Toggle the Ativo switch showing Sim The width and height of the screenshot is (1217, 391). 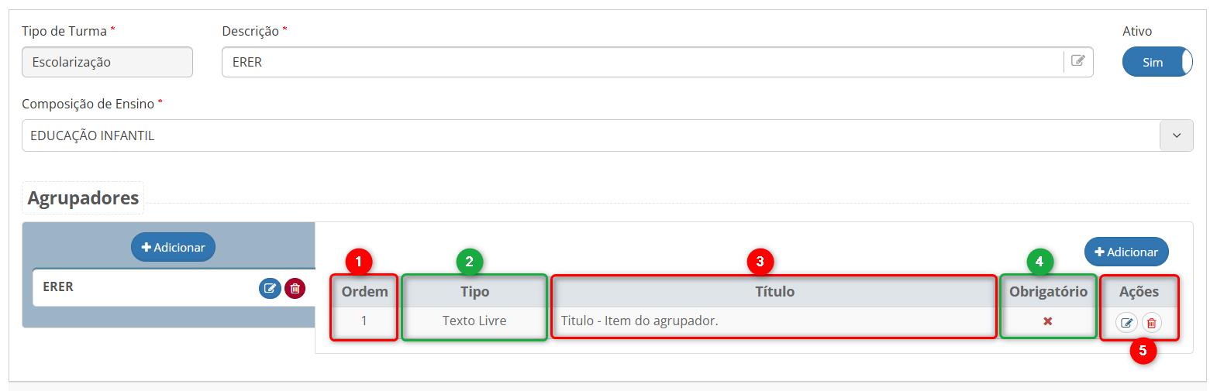point(1157,62)
